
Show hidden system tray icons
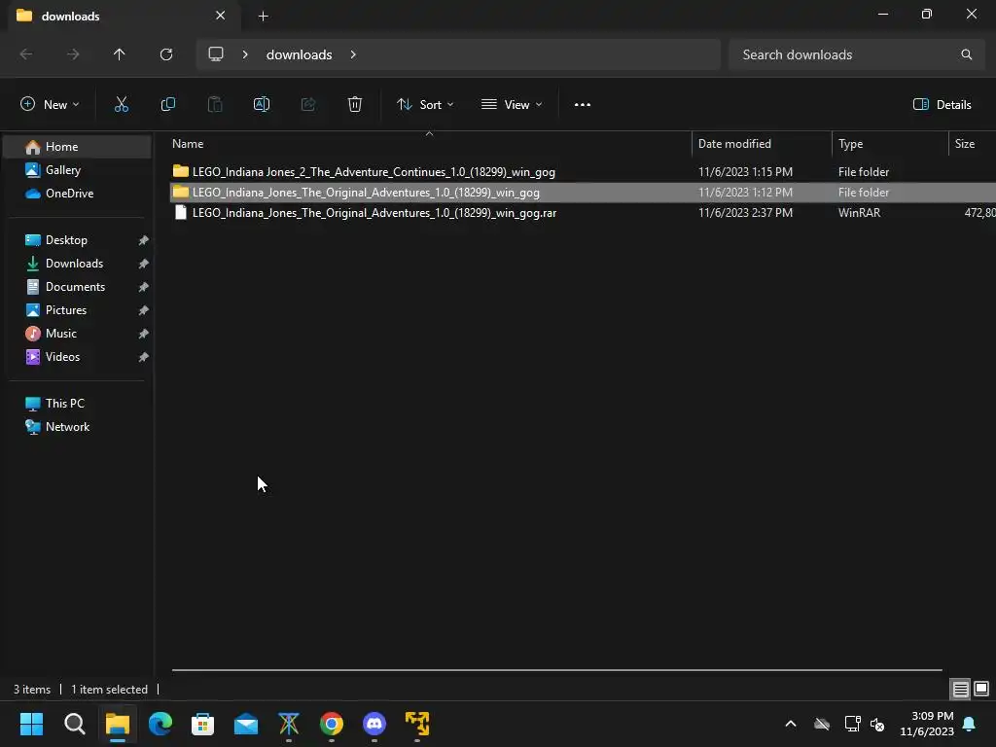click(791, 724)
